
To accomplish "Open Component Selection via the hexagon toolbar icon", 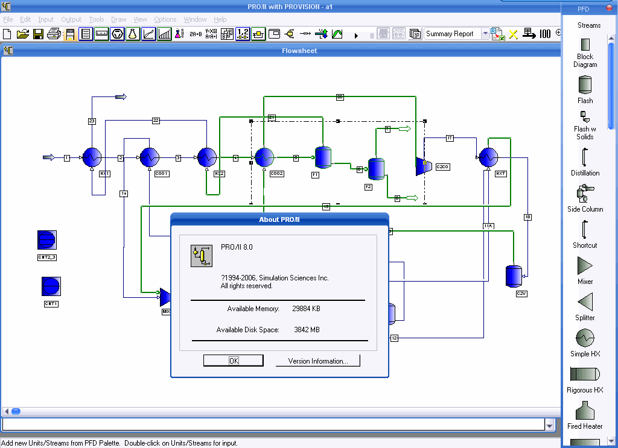I will pos(116,34).
